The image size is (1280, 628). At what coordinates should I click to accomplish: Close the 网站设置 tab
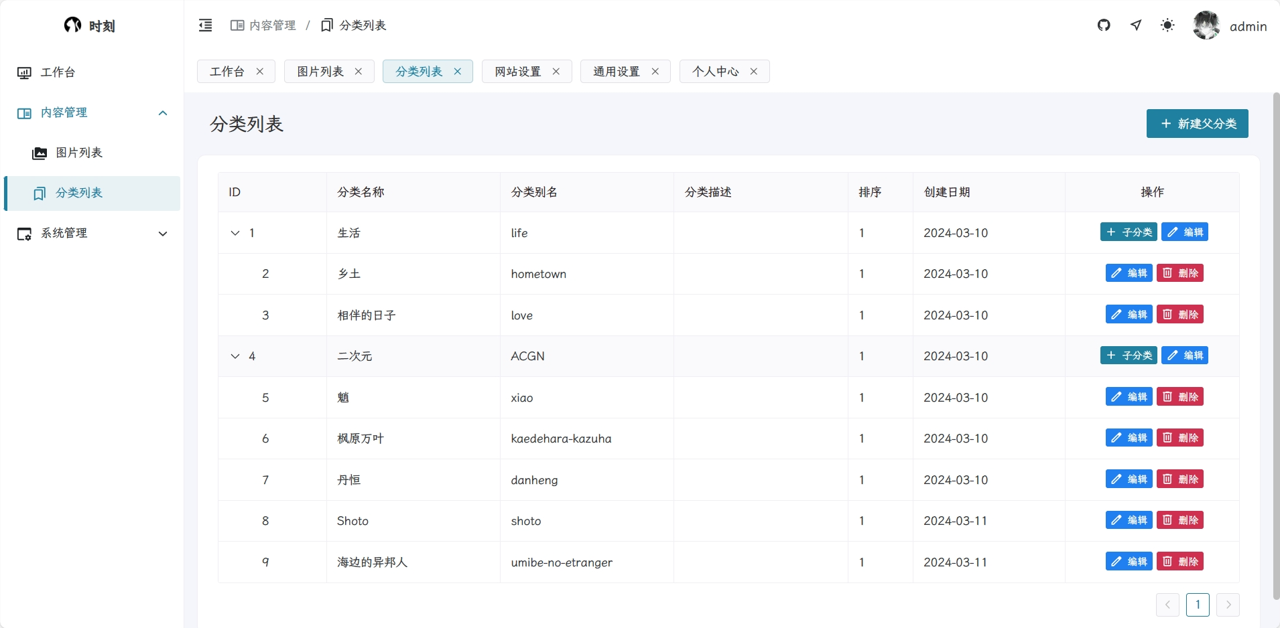556,72
